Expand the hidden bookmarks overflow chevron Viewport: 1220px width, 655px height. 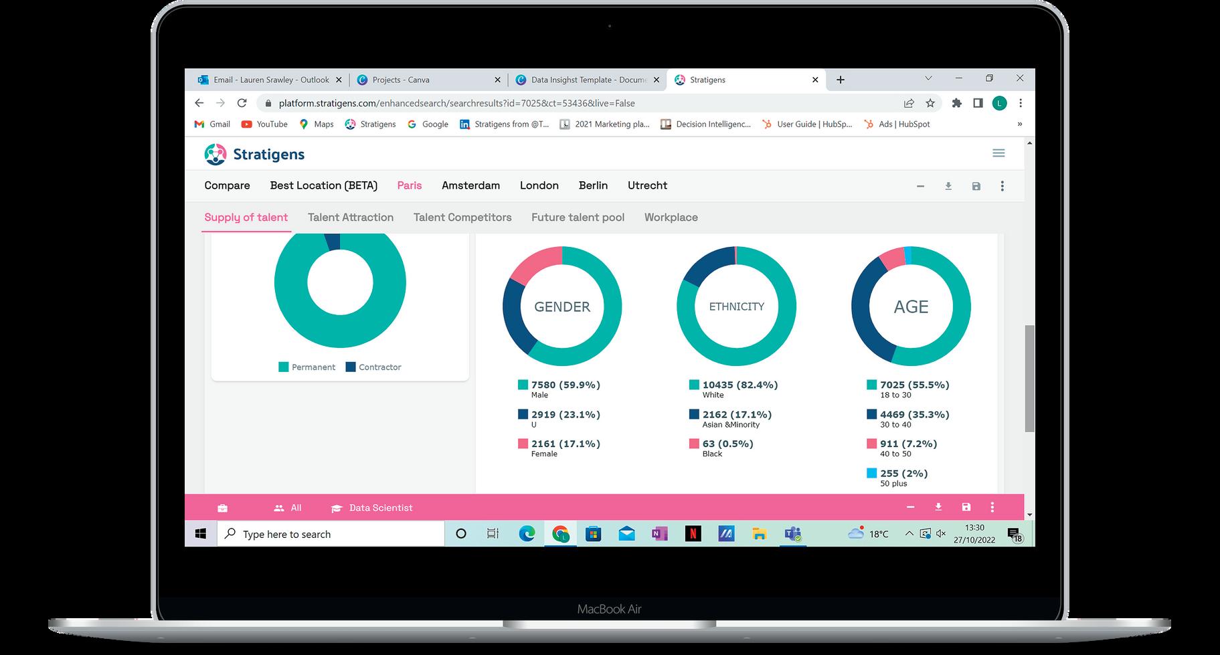(1020, 124)
